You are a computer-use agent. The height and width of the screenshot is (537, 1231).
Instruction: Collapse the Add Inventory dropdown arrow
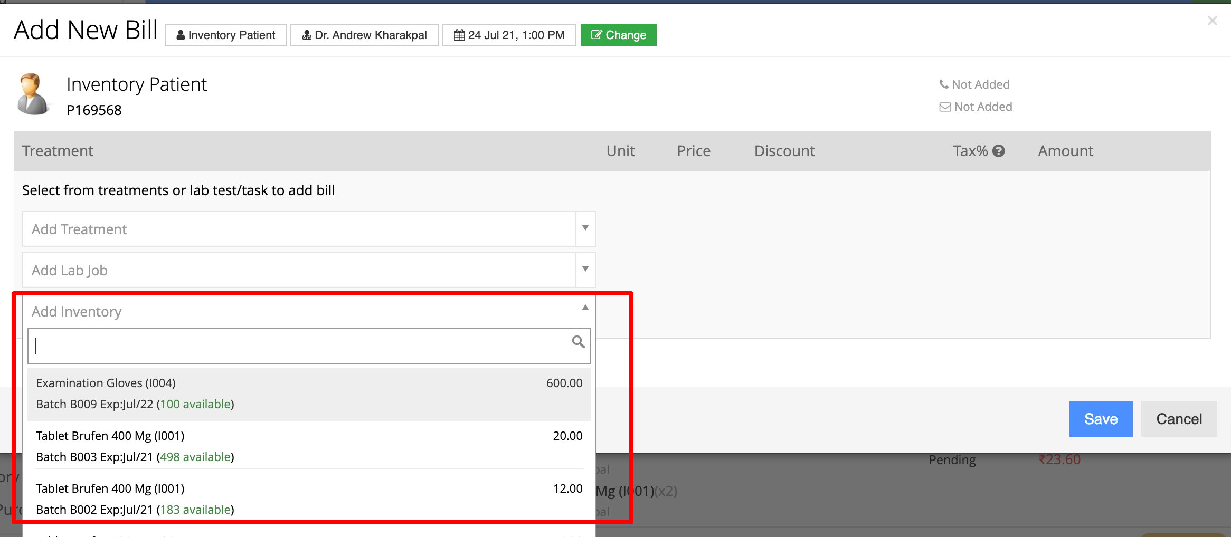tap(585, 308)
